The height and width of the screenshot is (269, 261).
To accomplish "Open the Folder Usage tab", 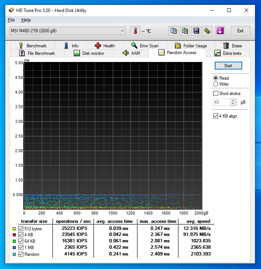I will [191, 46].
